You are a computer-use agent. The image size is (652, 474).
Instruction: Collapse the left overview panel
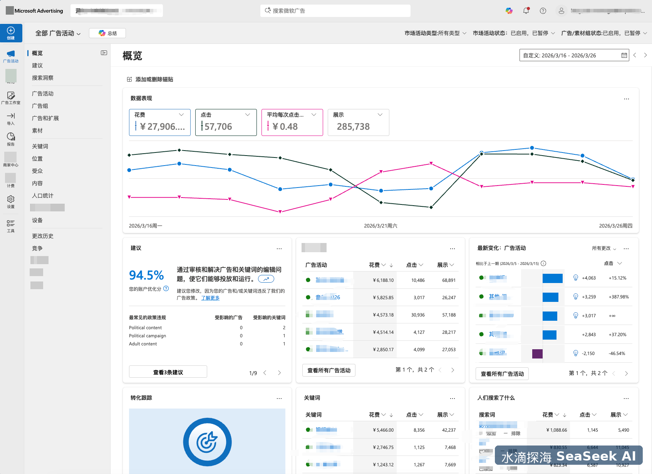[104, 53]
